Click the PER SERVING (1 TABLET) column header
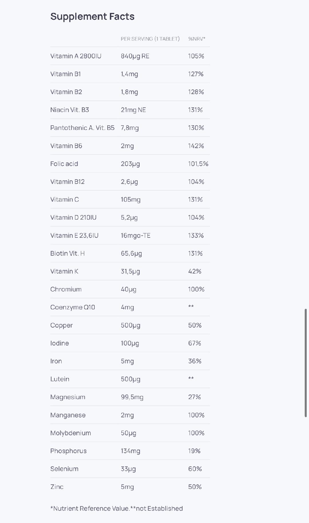 [x=150, y=39]
